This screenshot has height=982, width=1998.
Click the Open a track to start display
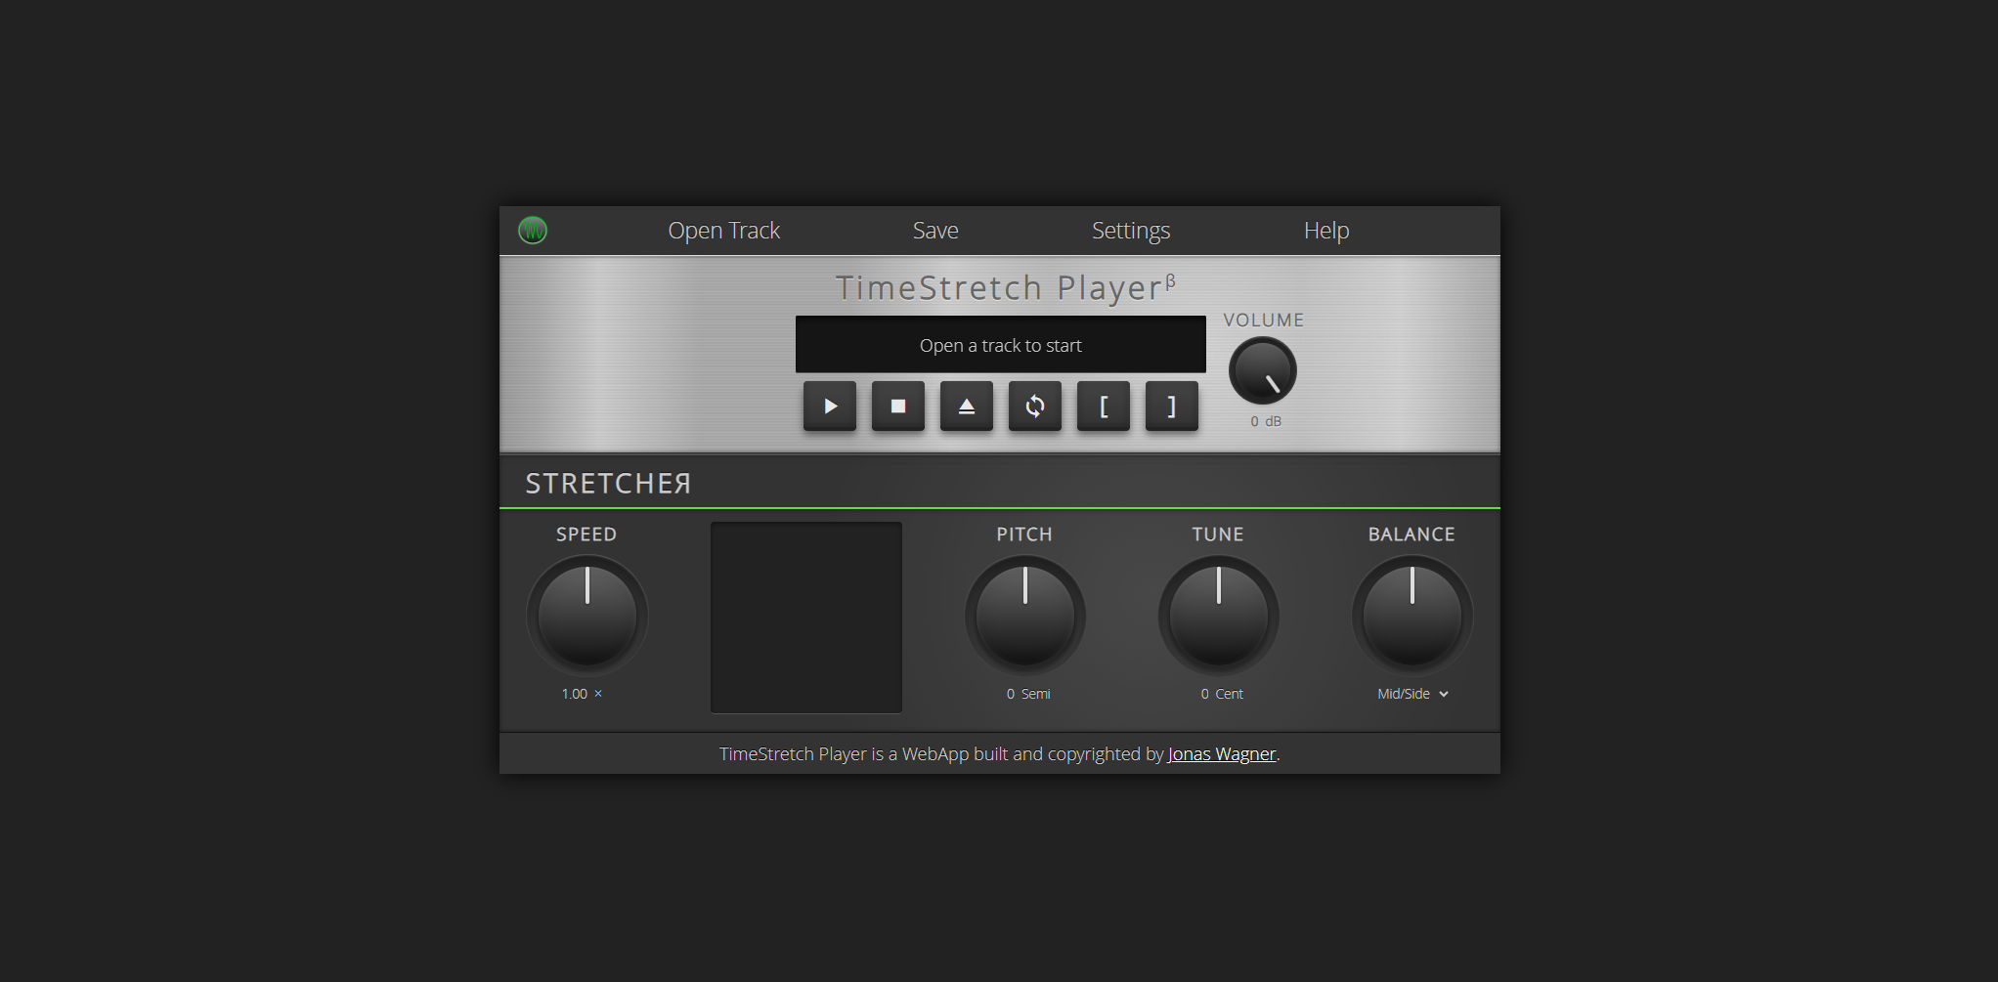pos(1000,344)
